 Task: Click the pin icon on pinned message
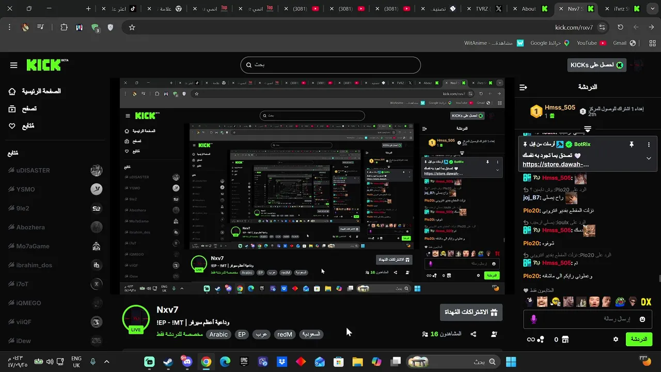631,145
